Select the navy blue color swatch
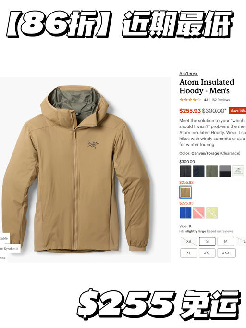Screen dimensions: 246x328 pyautogui.click(x=199, y=171)
